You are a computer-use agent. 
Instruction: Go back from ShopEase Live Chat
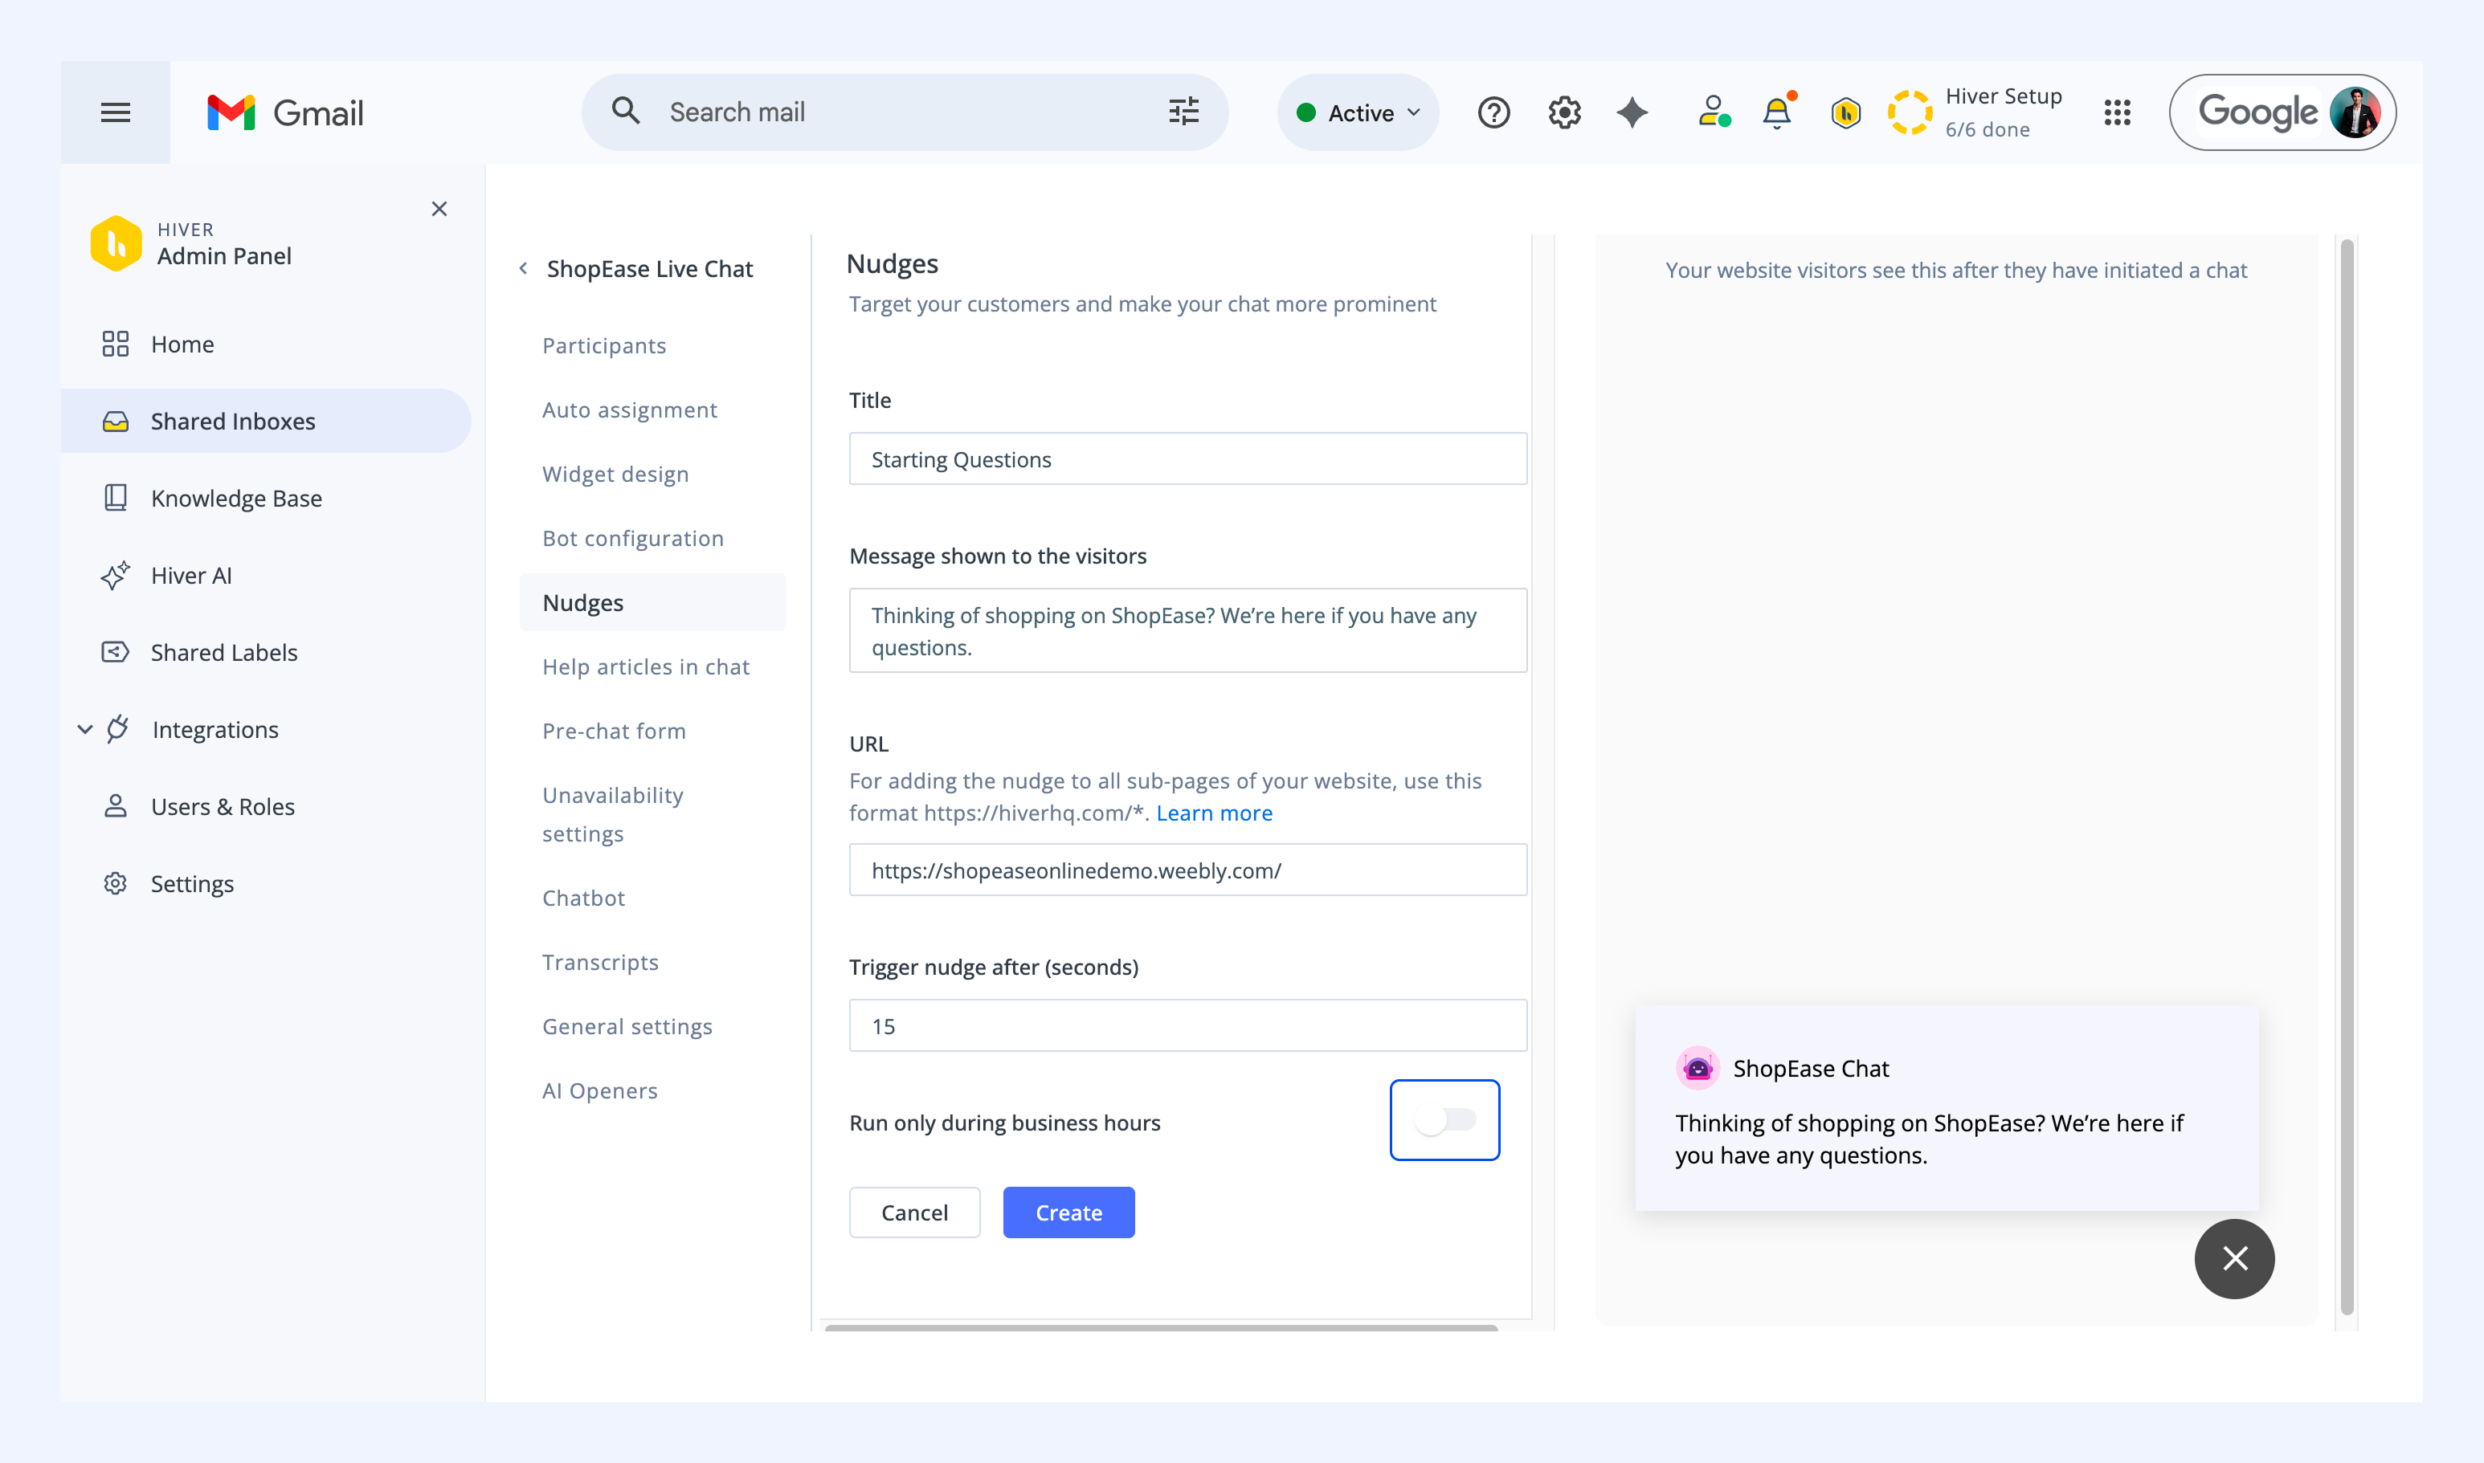524,268
